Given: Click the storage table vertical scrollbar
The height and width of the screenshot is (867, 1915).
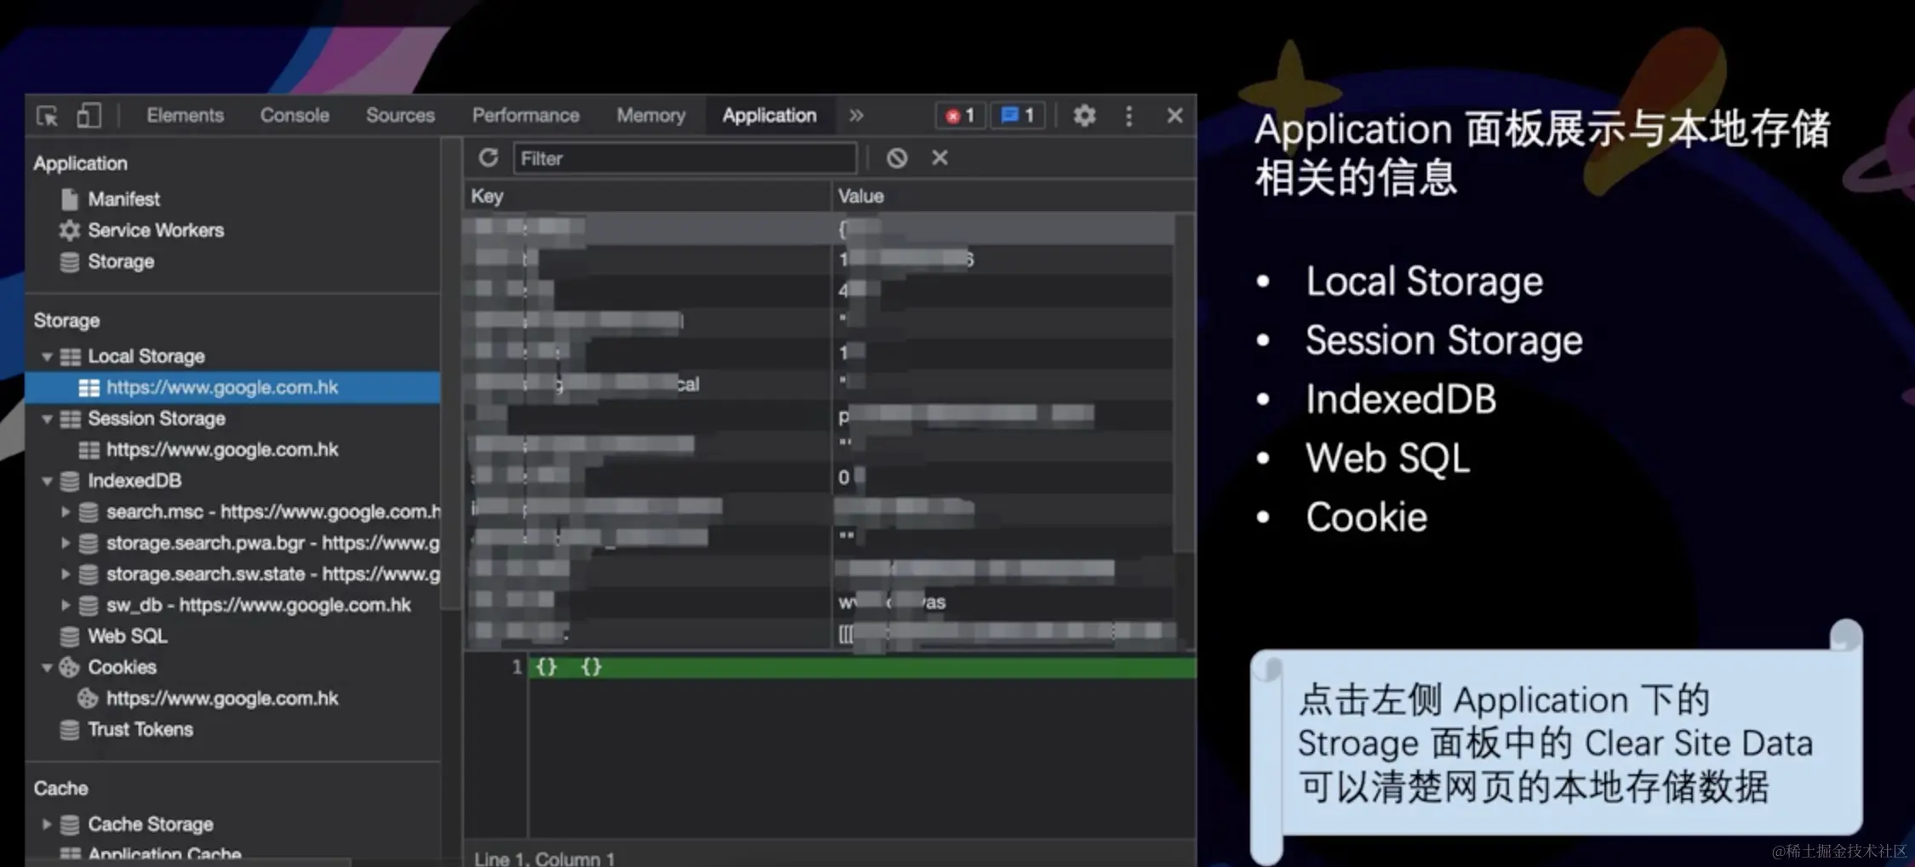Looking at the screenshot, I should pyautogui.click(x=1184, y=382).
